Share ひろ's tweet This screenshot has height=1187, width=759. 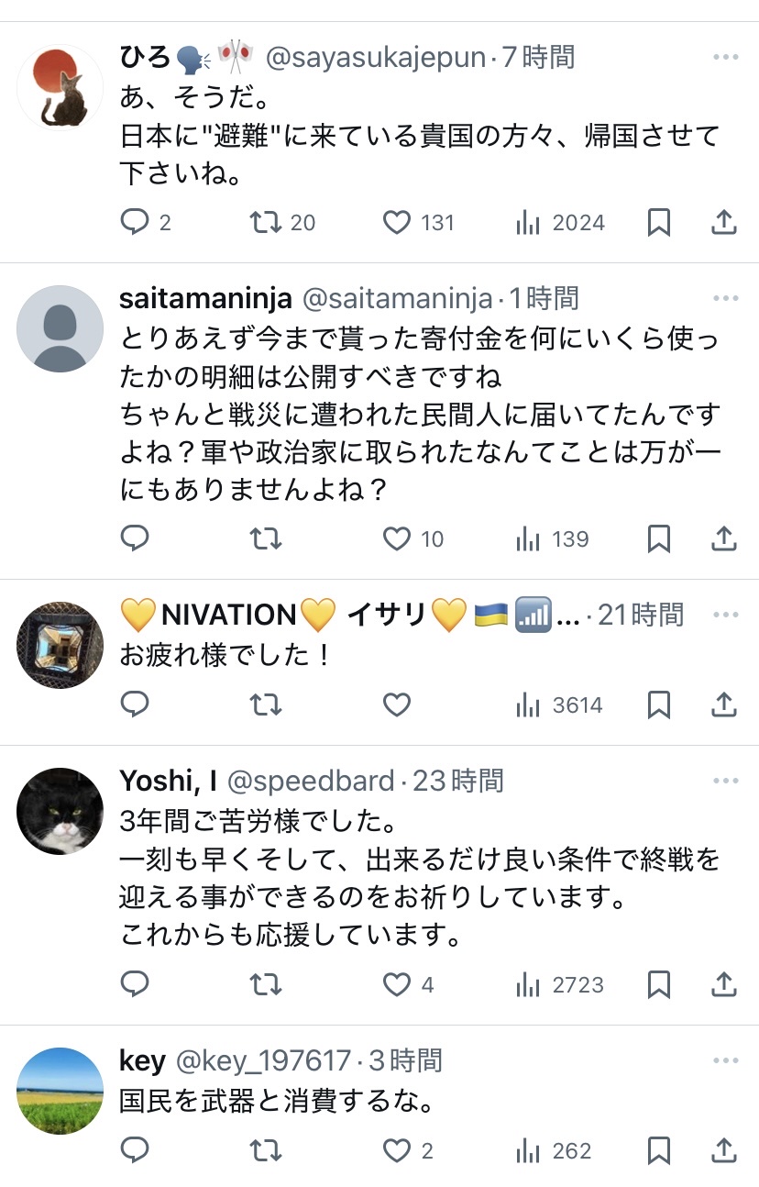coord(724,222)
